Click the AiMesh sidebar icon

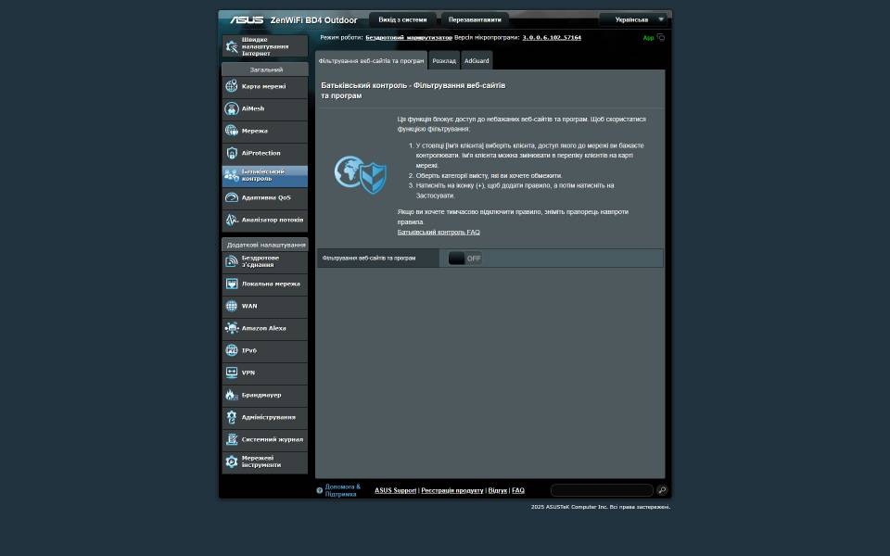[x=232, y=108]
